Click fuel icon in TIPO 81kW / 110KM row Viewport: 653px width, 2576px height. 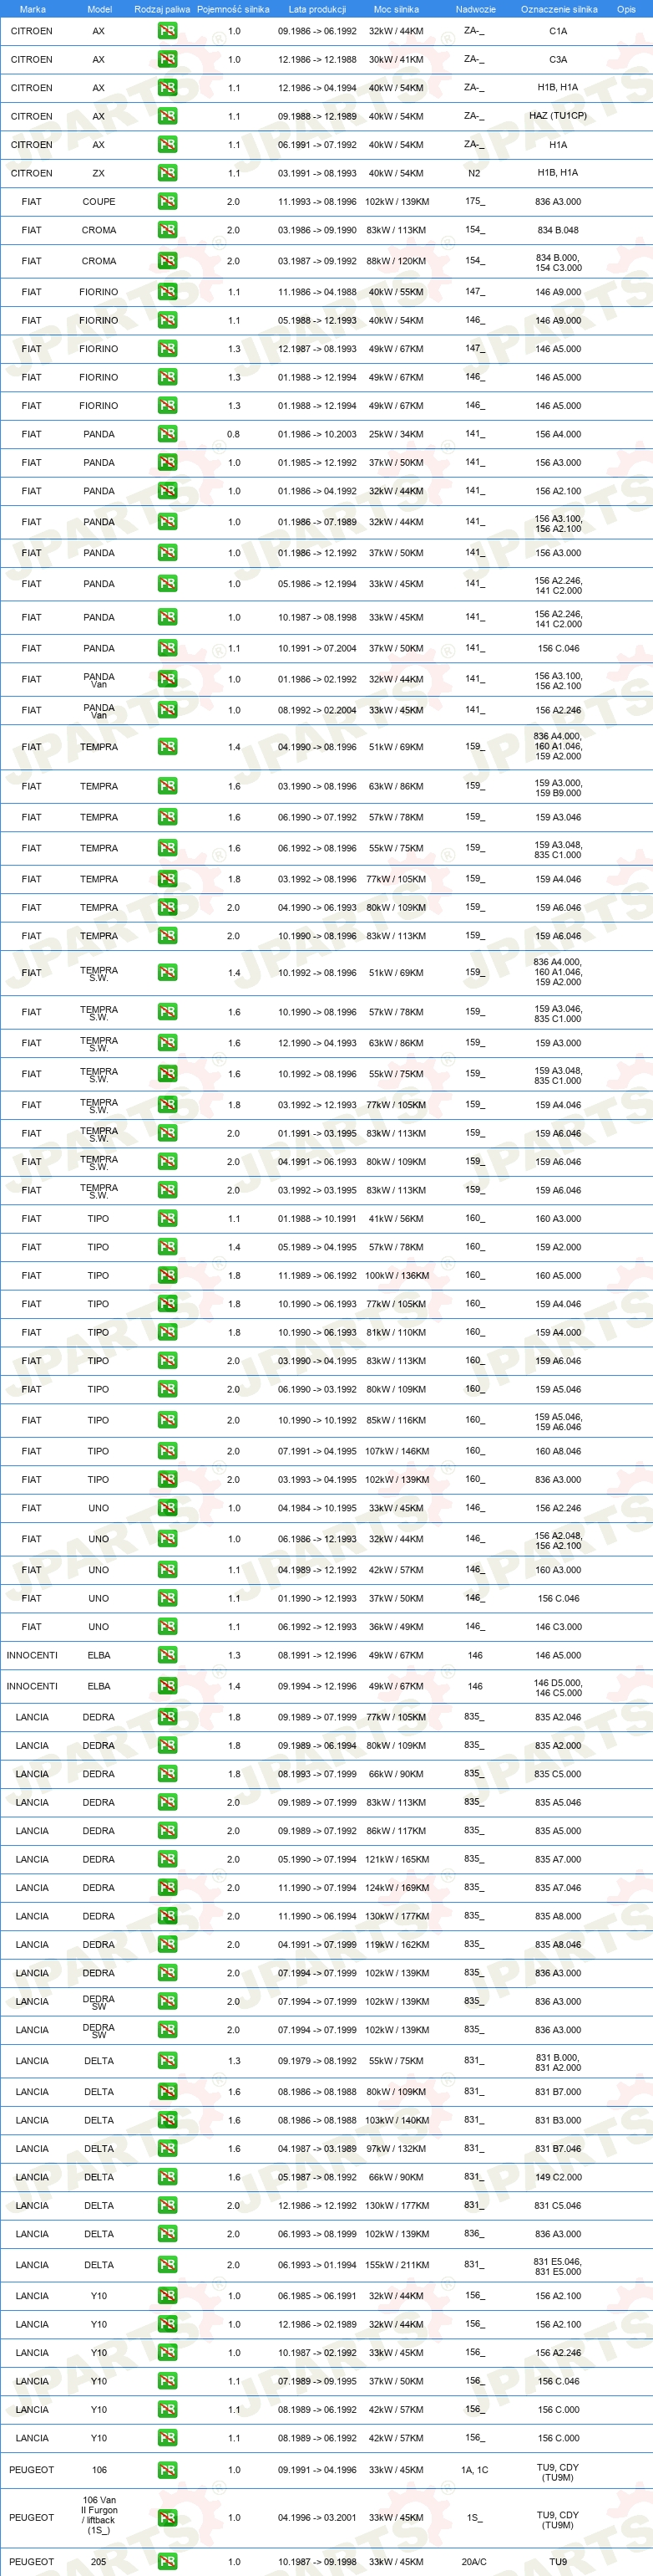click(x=167, y=1332)
